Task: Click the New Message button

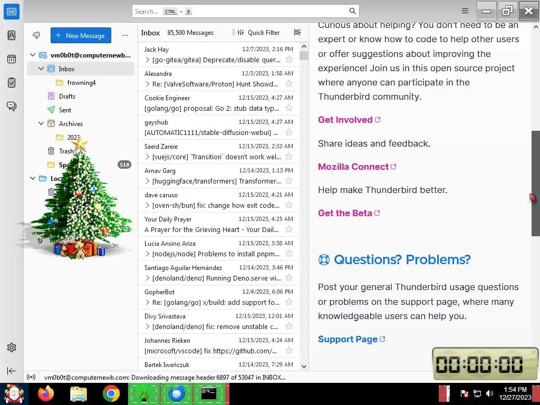Action: 81,35
